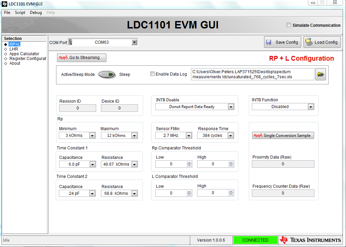Click the Version:1.0.0.6 status bar text

(x=211, y=240)
